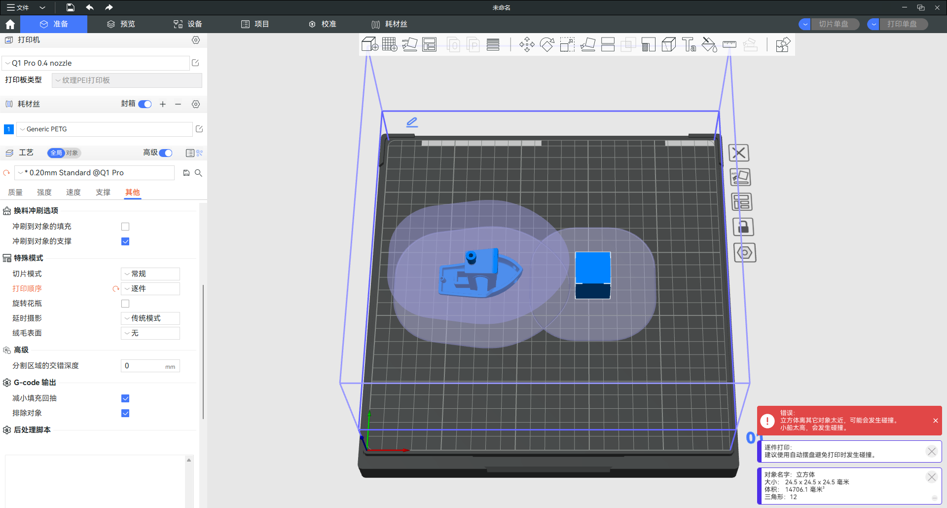Screen dimensions: 947x508
Task: Open the Assembly view puzzle icon
Action: pyautogui.click(x=783, y=45)
